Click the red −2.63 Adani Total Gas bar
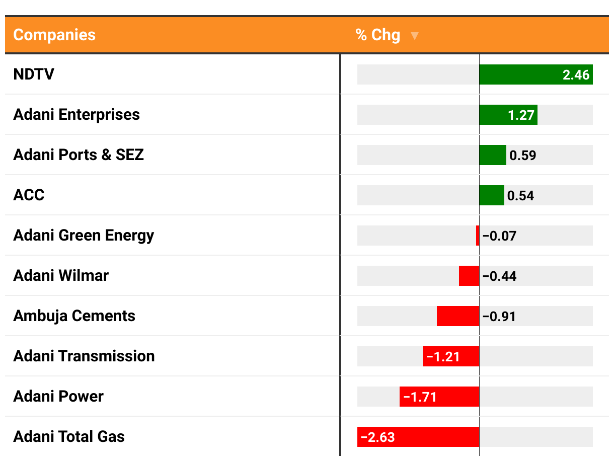This screenshot has height=461, width=614. (x=418, y=436)
